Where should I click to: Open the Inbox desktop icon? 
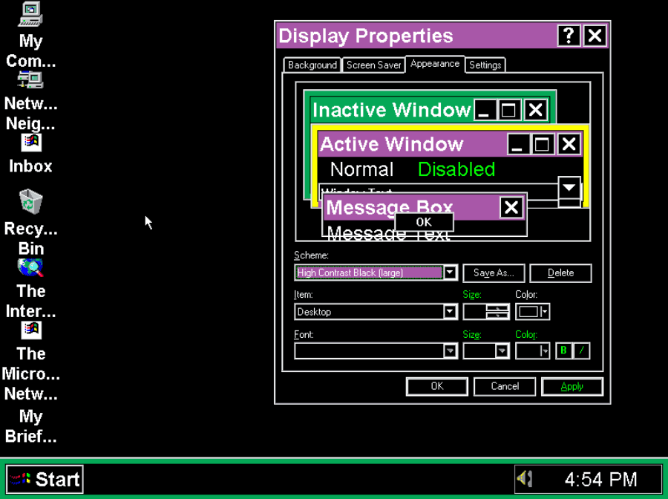(30, 143)
